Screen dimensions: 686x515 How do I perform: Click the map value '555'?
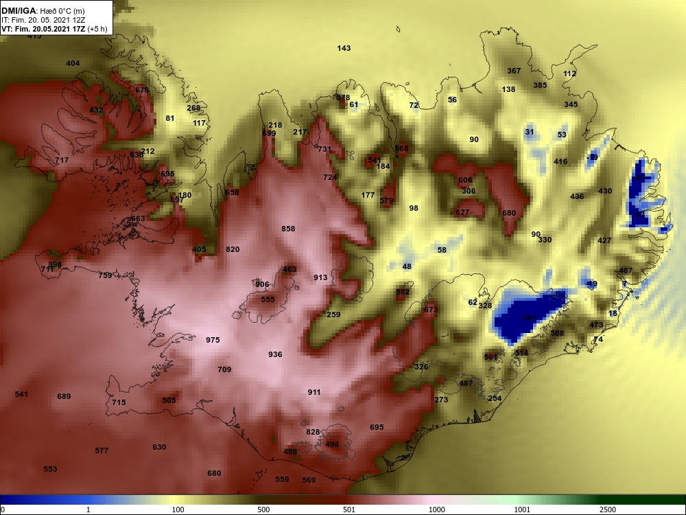(x=268, y=299)
